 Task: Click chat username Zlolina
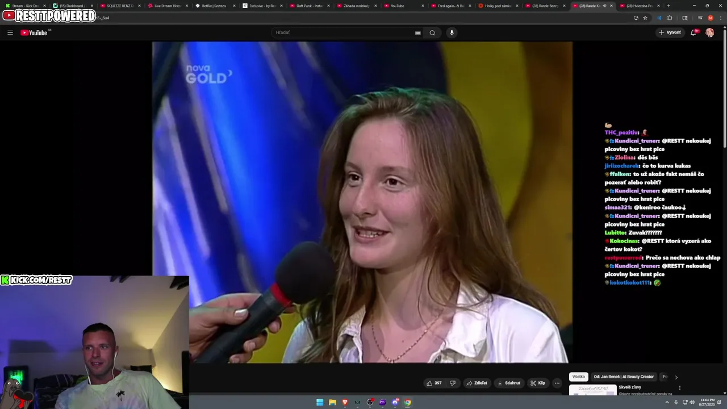(x=625, y=157)
